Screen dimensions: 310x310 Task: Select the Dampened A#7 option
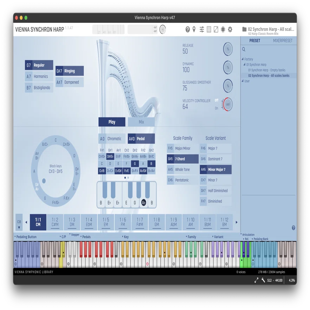pyautogui.click(x=70, y=82)
